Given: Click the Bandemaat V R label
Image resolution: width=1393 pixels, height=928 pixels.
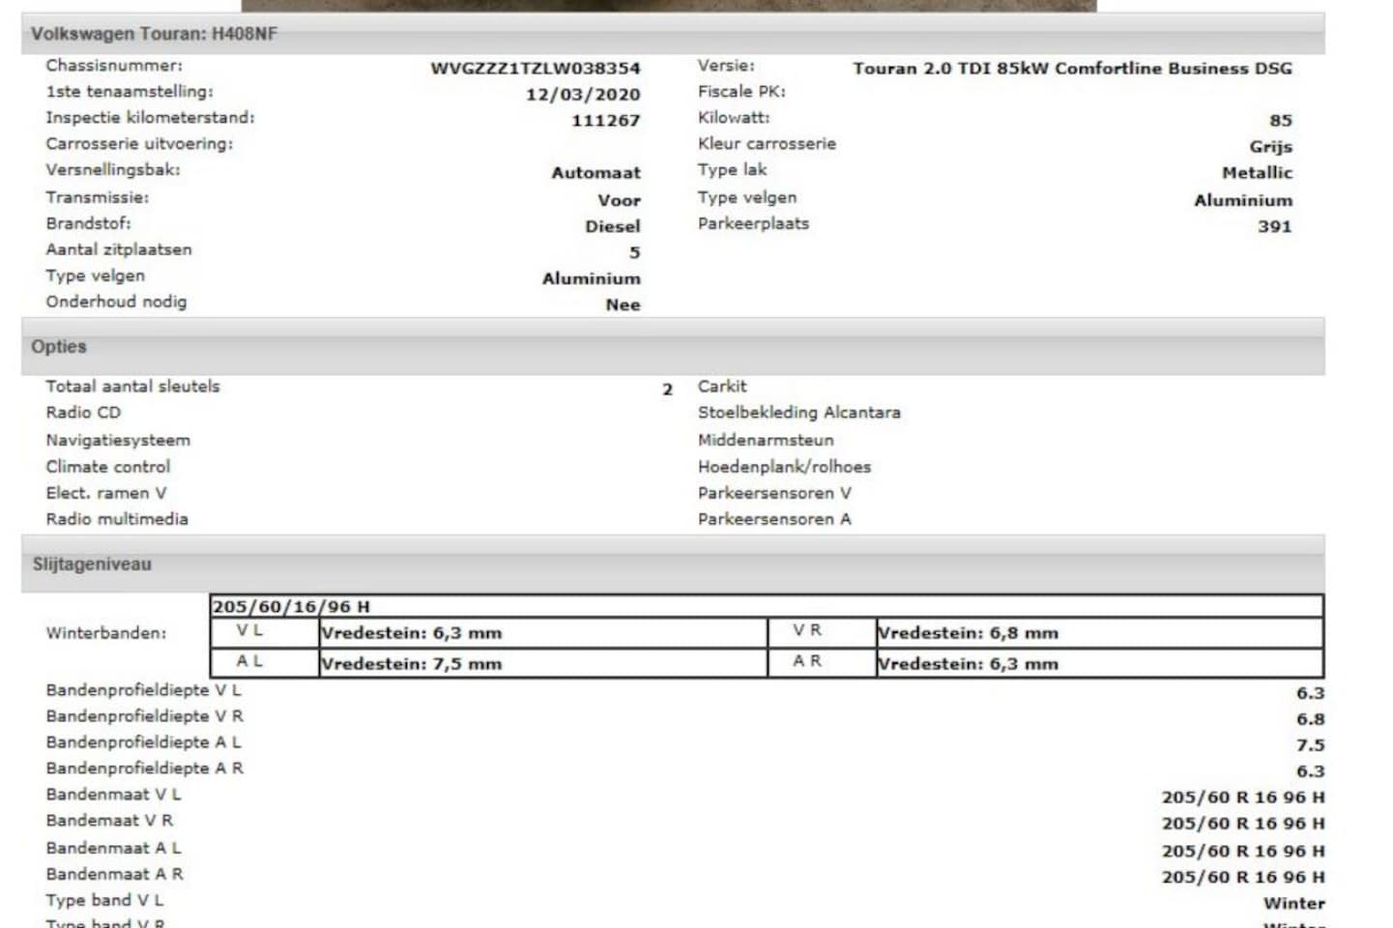Looking at the screenshot, I should pyautogui.click(x=109, y=822).
